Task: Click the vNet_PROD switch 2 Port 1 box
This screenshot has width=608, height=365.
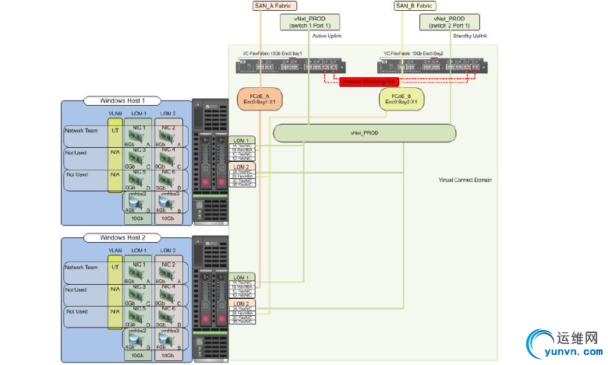Action: [x=450, y=22]
